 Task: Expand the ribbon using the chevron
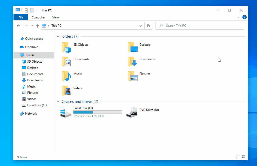(x=239, y=17)
